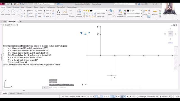The height and width of the screenshot is (101, 180).
Task: Click the Fillet command
Action: tap(46, 13)
